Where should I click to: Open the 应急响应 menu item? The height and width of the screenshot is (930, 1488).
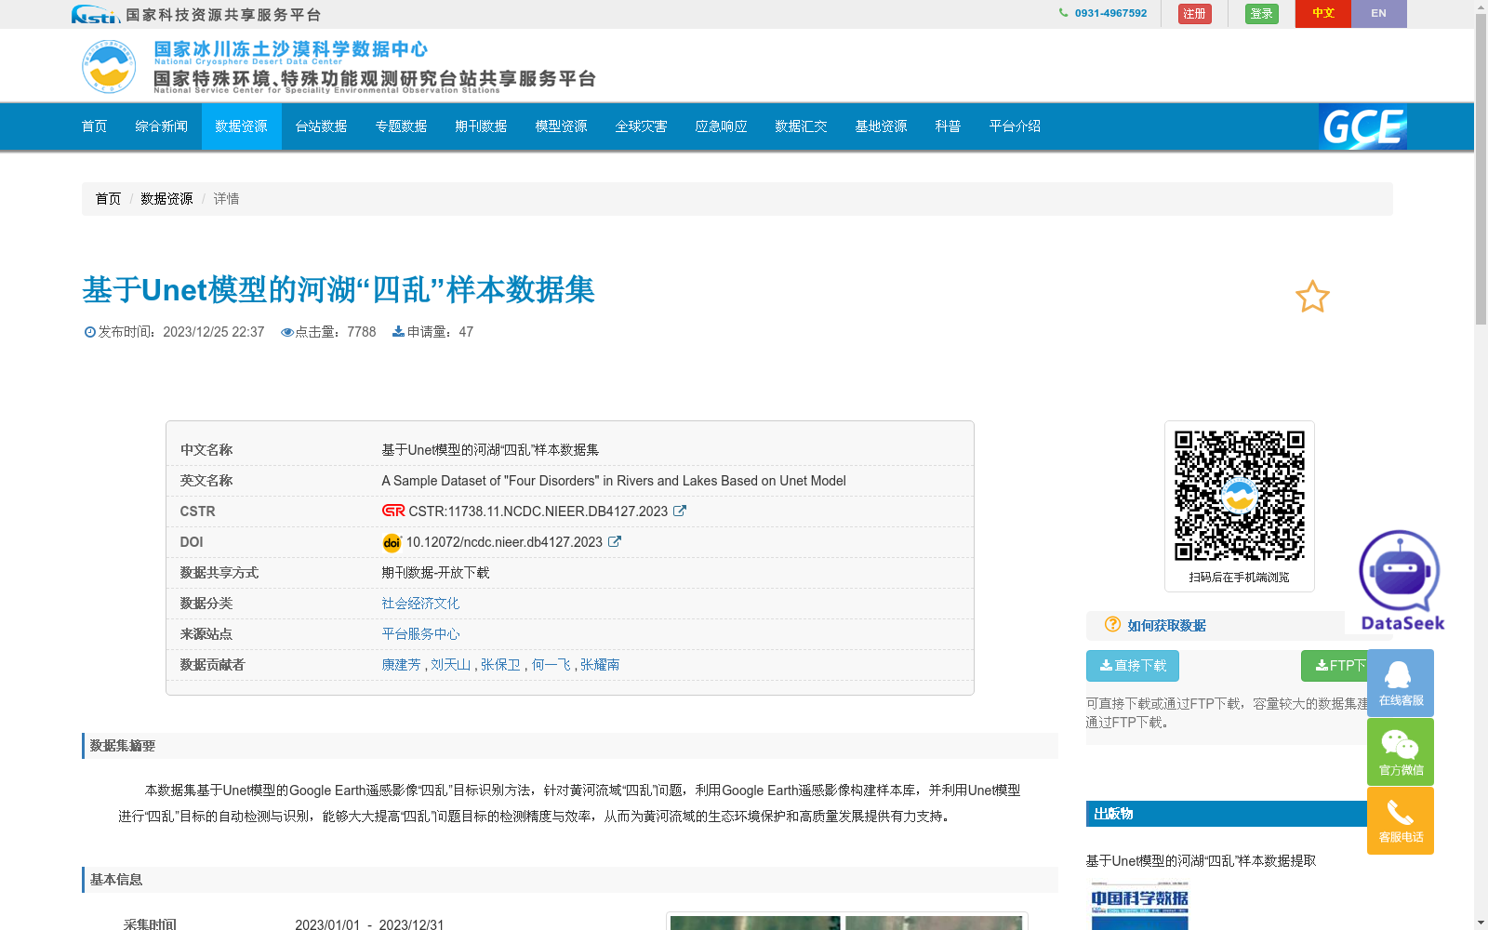[x=722, y=126]
